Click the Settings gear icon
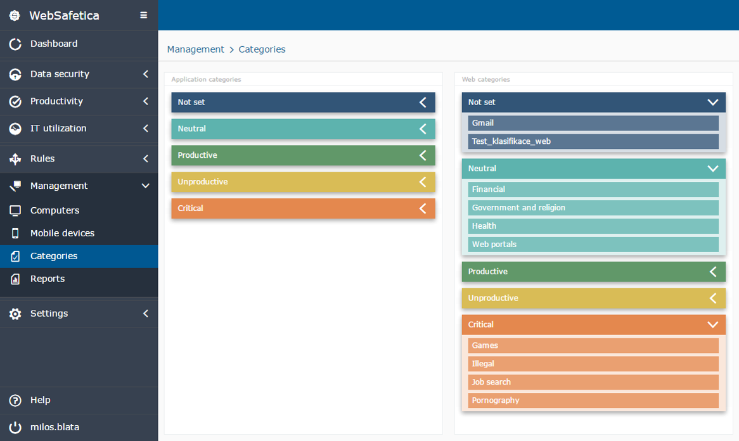 (x=15, y=314)
